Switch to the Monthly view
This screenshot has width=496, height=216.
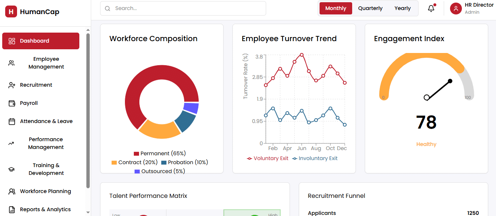click(x=335, y=9)
